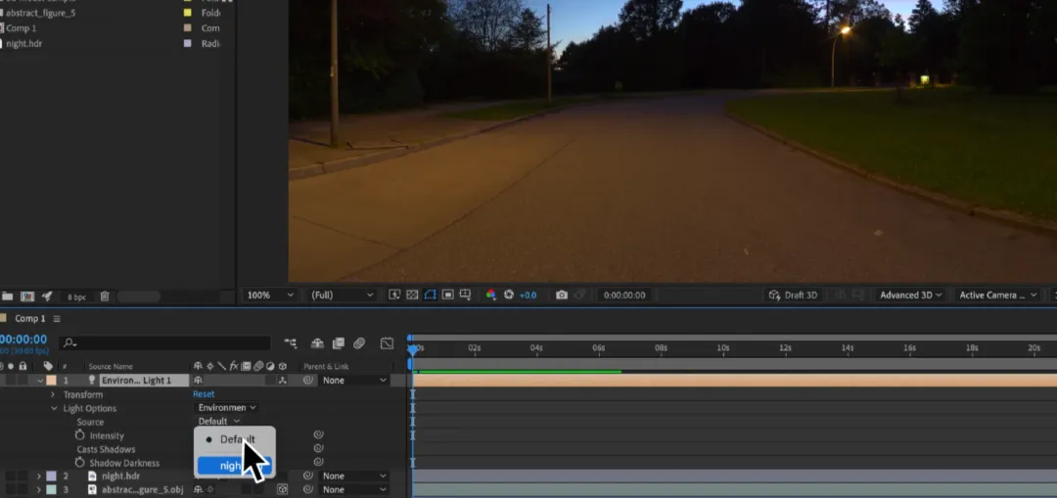
Task: Choose Default in the source popup menu
Action: 235,439
